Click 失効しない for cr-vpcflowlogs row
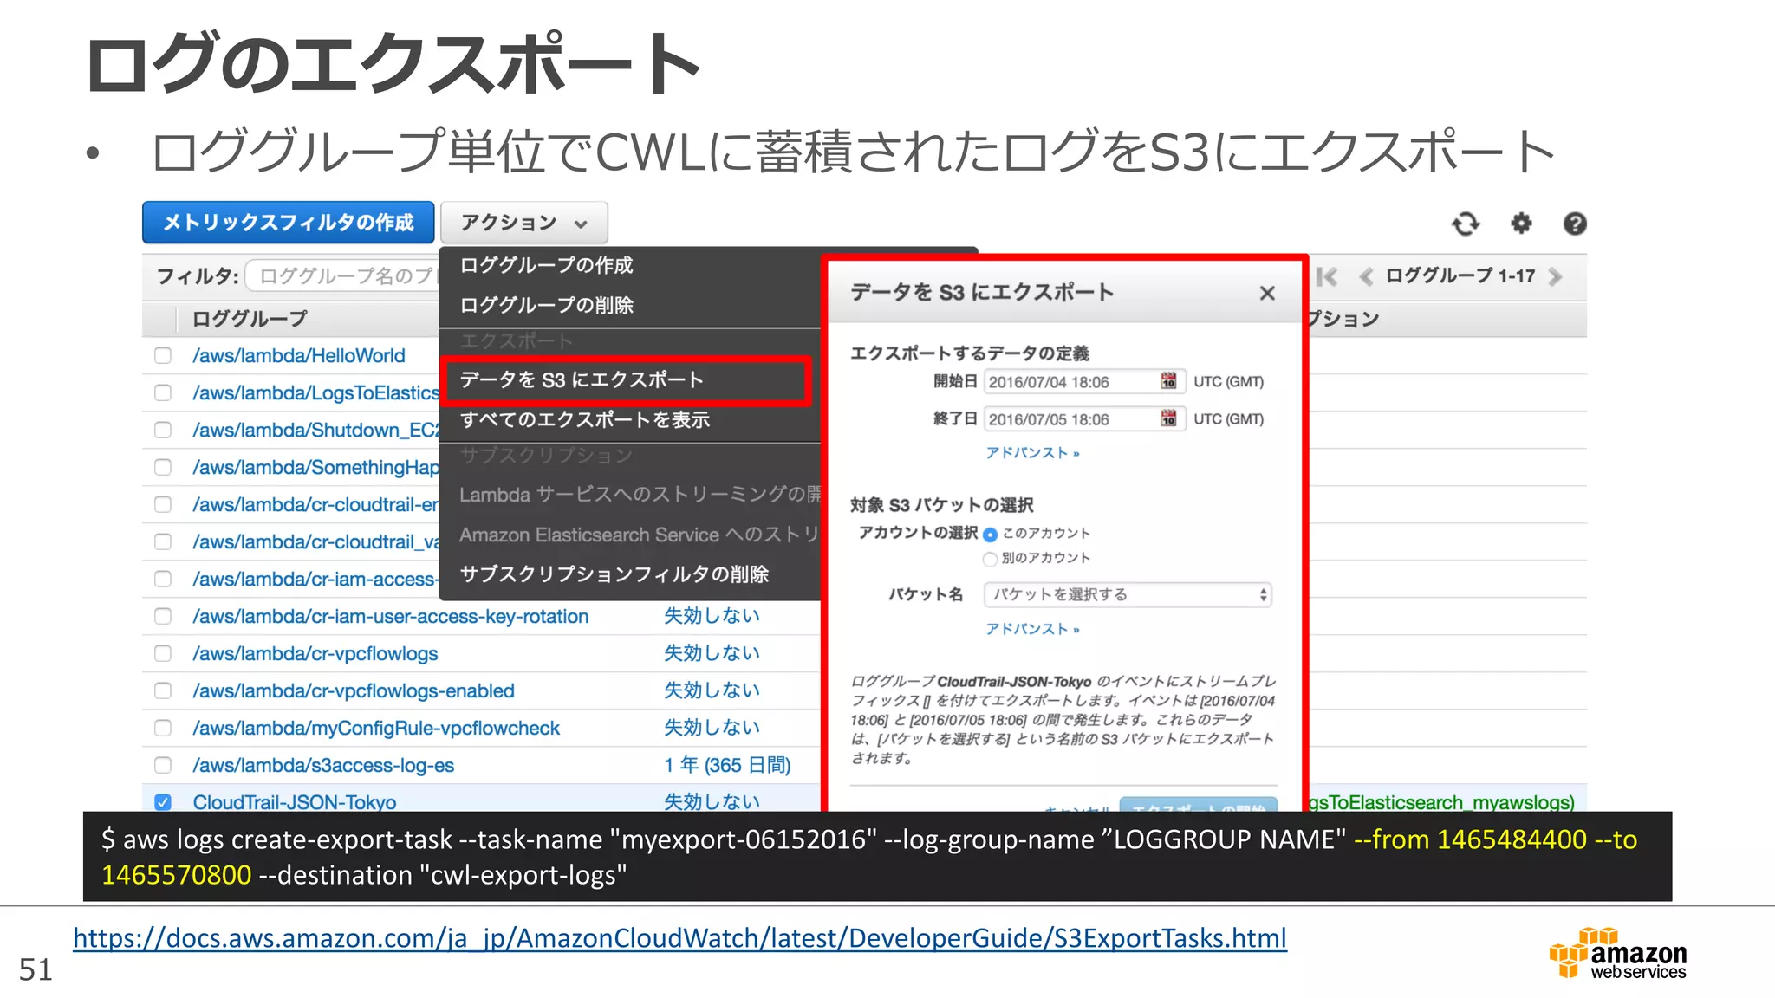The height and width of the screenshot is (998, 1775). [712, 653]
